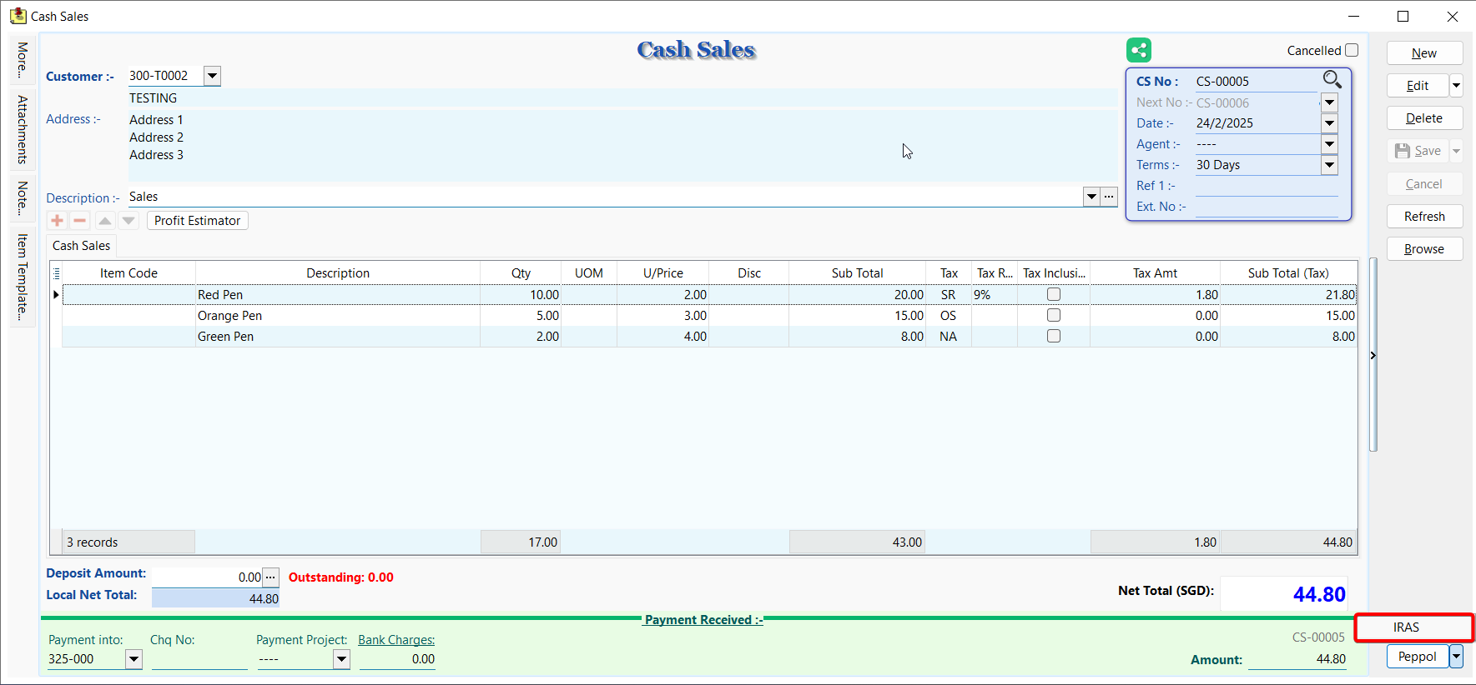Remove row using the red minus icon
Image resolution: width=1476 pixels, height=685 pixels.
[80, 221]
